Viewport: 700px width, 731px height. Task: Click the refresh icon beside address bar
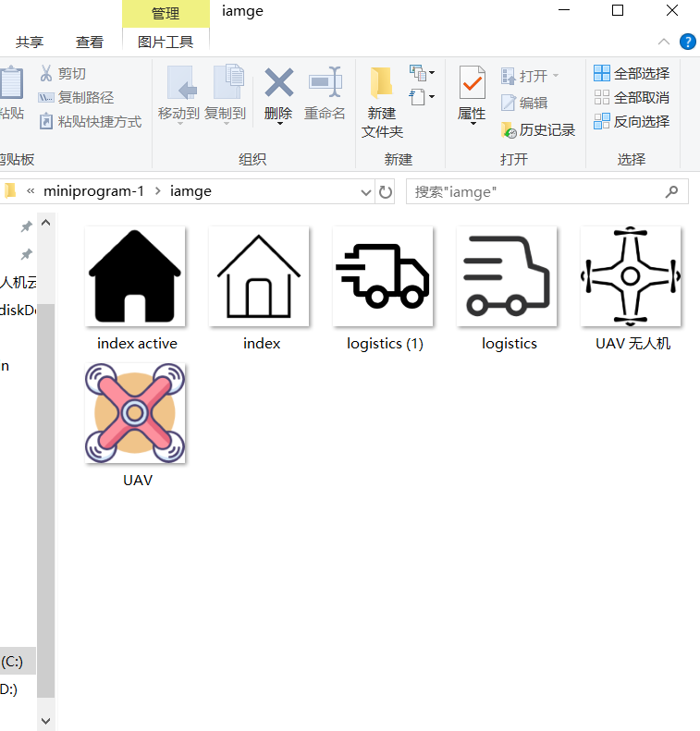click(x=386, y=191)
